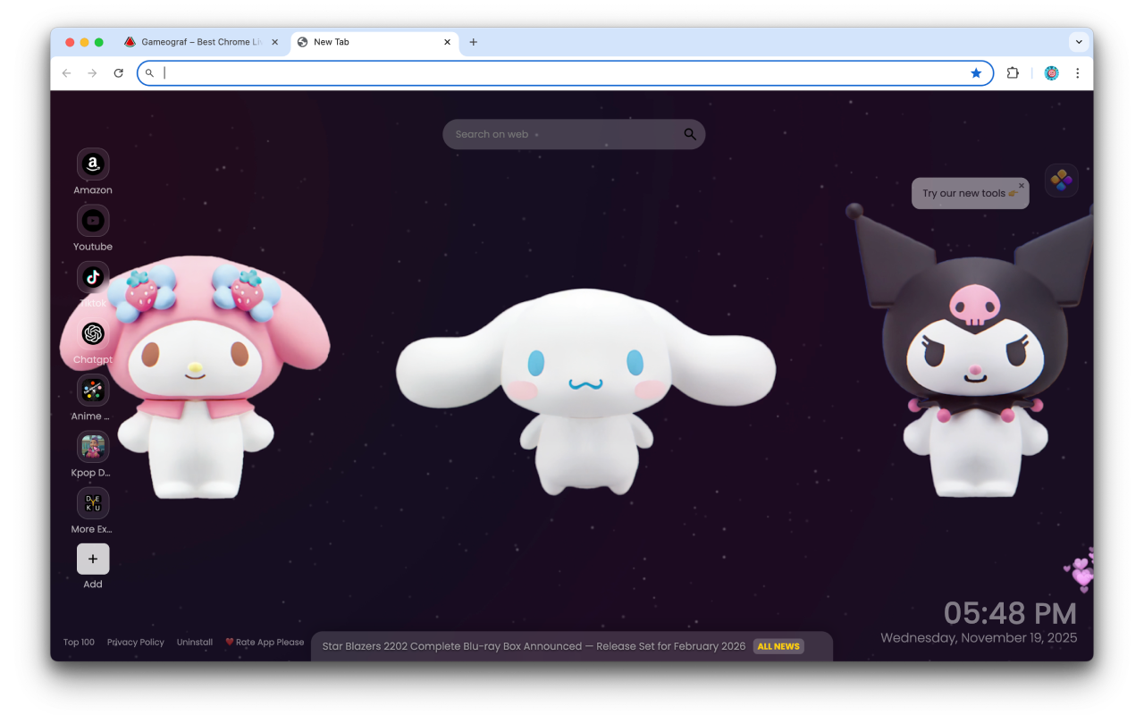1144x715 pixels.
Task: Click the 05:48 PM clock
Action: (1010, 613)
